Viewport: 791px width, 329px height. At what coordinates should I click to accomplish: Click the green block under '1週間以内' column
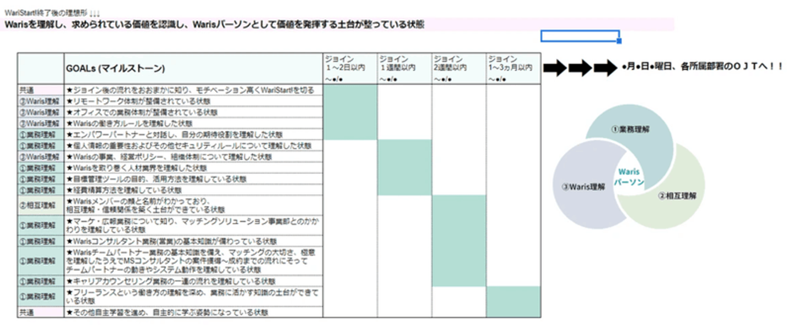coord(404,168)
